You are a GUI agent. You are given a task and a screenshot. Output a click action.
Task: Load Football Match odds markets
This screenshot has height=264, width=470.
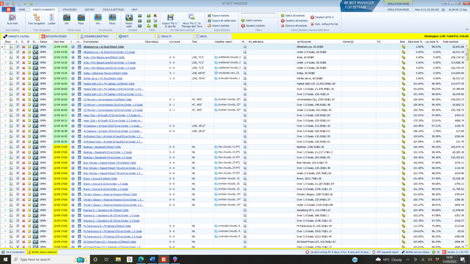coord(129,20)
